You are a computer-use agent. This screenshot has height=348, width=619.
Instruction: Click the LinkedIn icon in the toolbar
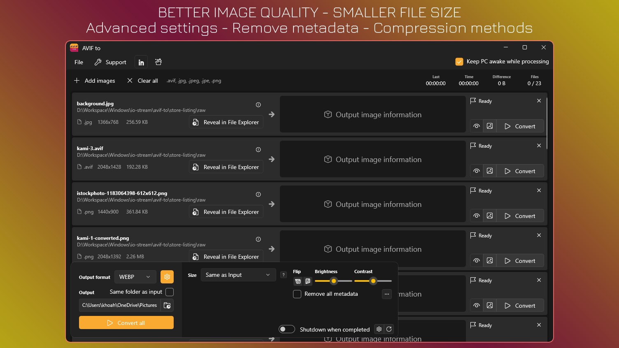tap(141, 62)
